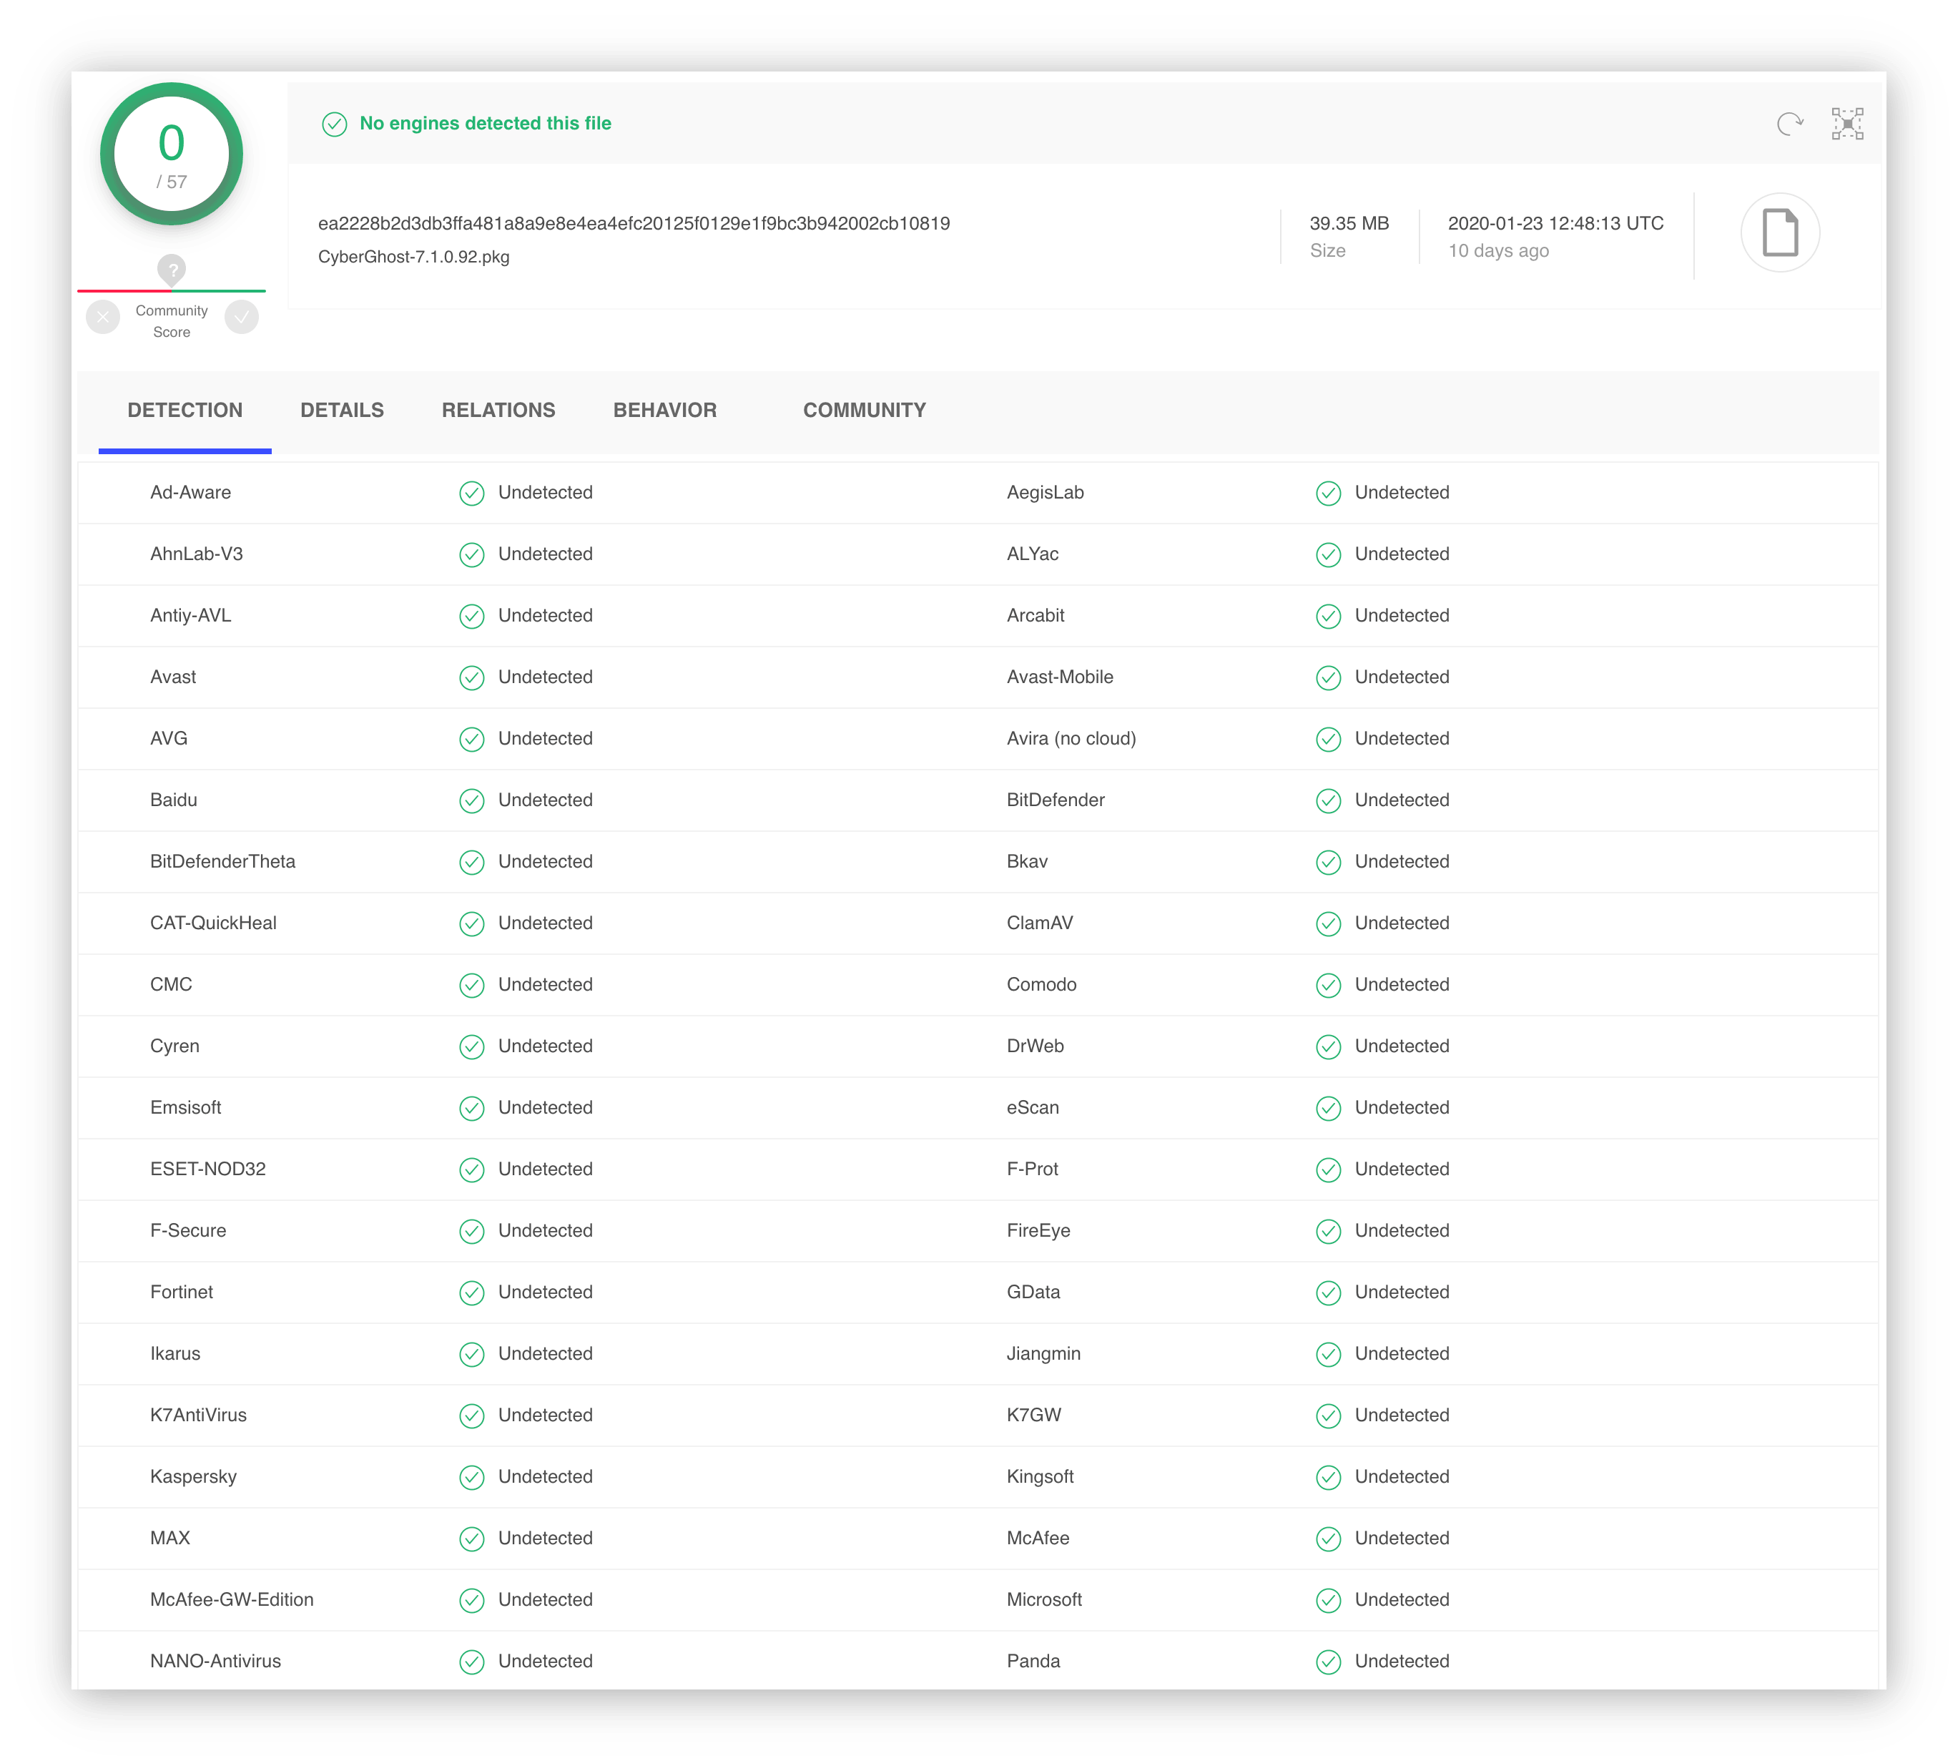Click the Baidu undetected check icon
The height and width of the screenshot is (1761, 1958).
(x=471, y=801)
